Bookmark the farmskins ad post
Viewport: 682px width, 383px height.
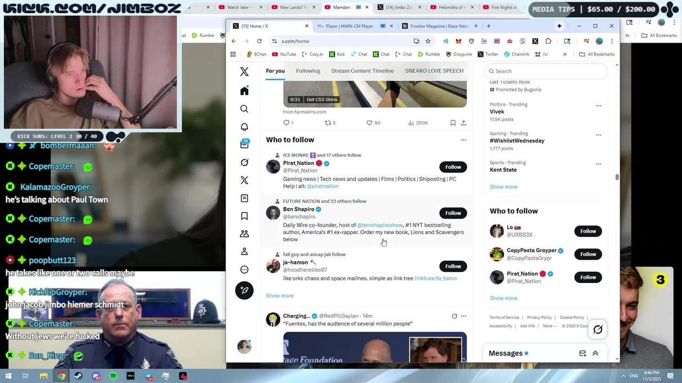pos(453,123)
